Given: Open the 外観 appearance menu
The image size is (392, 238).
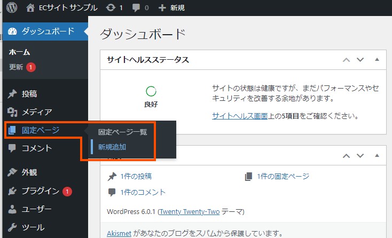Looking at the screenshot, I should tap(29, 172).
